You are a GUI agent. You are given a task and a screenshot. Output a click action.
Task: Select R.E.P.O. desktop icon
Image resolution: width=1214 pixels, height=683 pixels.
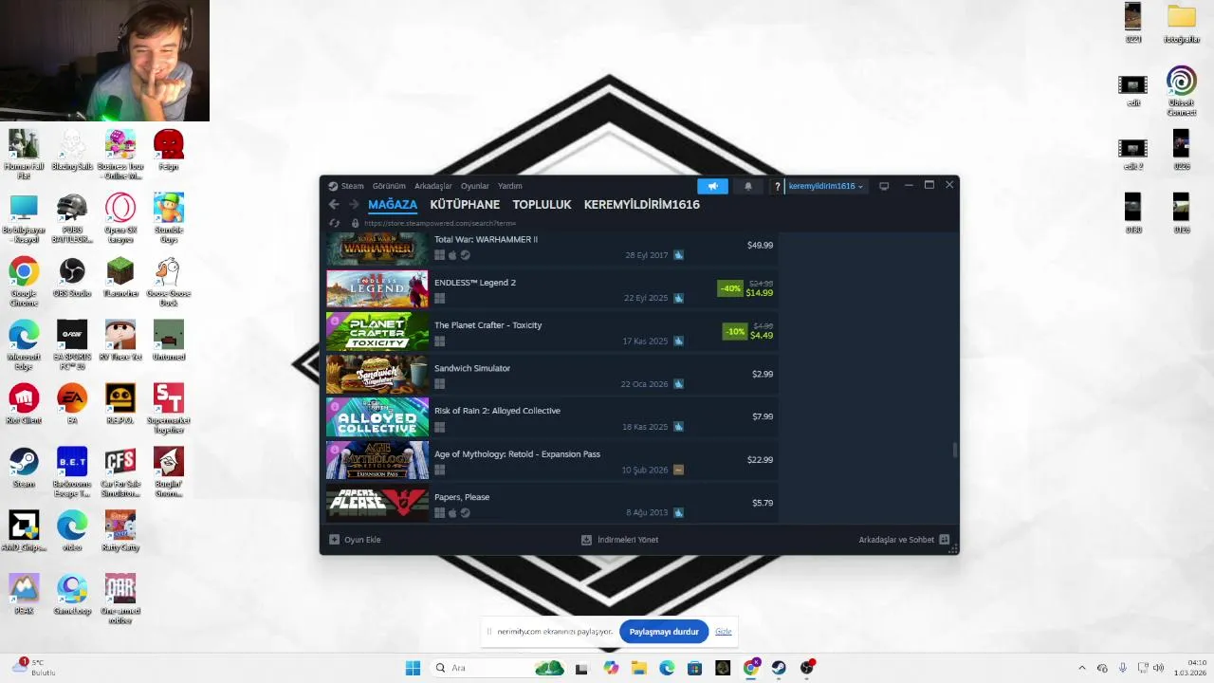[x=120, y=404]
